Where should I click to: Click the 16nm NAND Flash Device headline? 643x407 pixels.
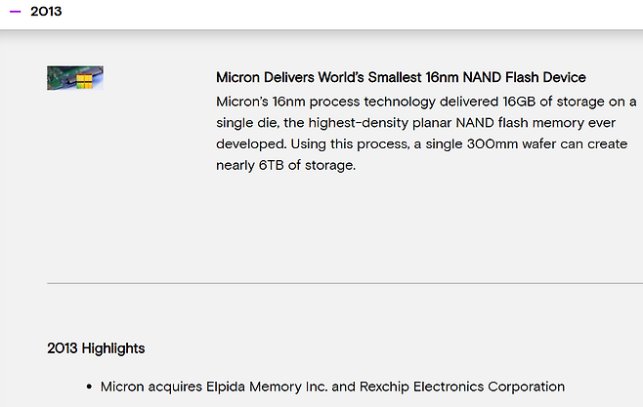[401, 77]
